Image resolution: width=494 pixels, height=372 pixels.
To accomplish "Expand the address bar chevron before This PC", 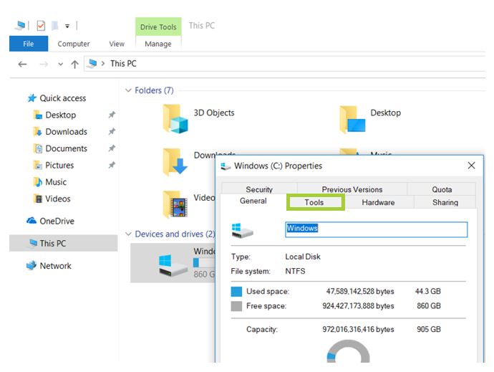I will [x=102, y=64].
